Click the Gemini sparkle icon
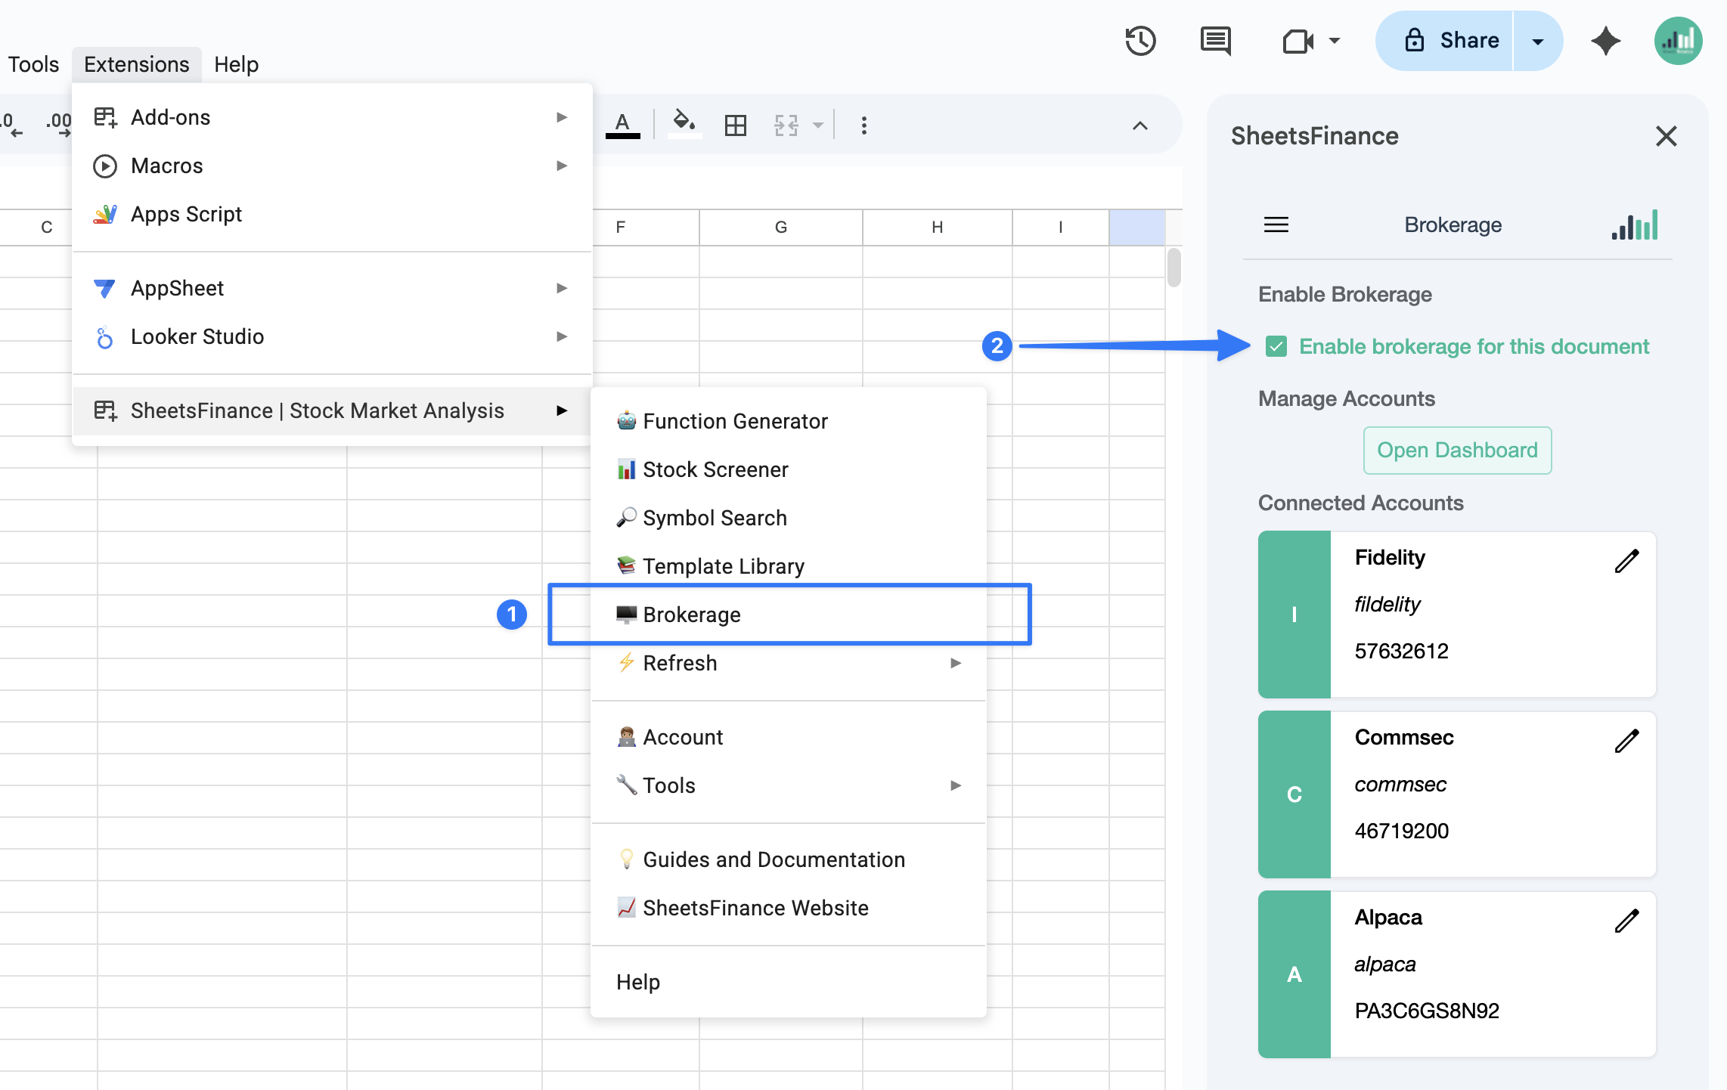Viewport: 1727px width, 1090px height. (1605, 41)
